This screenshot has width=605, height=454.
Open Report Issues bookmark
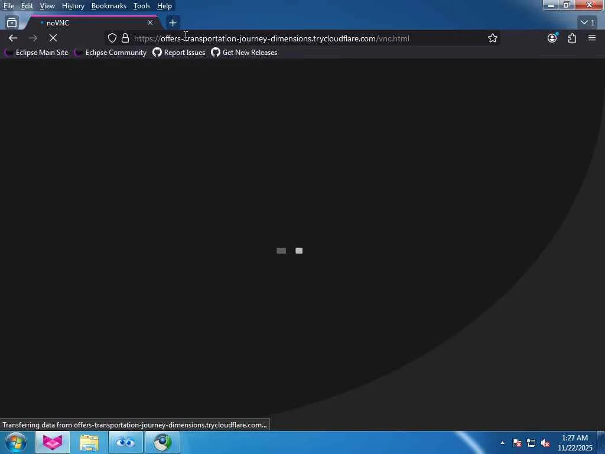[178, 53]
